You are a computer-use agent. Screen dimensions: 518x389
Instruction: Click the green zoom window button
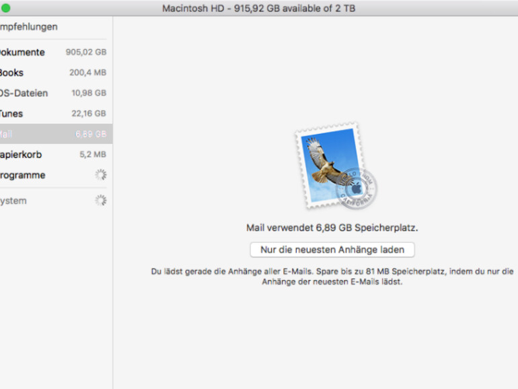pos(5,8)
